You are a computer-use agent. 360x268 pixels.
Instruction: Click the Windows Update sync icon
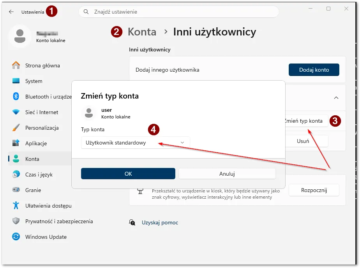[16, 236]
